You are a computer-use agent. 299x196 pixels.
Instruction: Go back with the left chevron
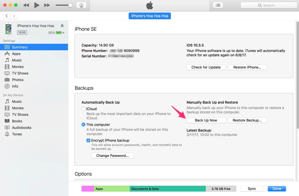pos(7,16)
